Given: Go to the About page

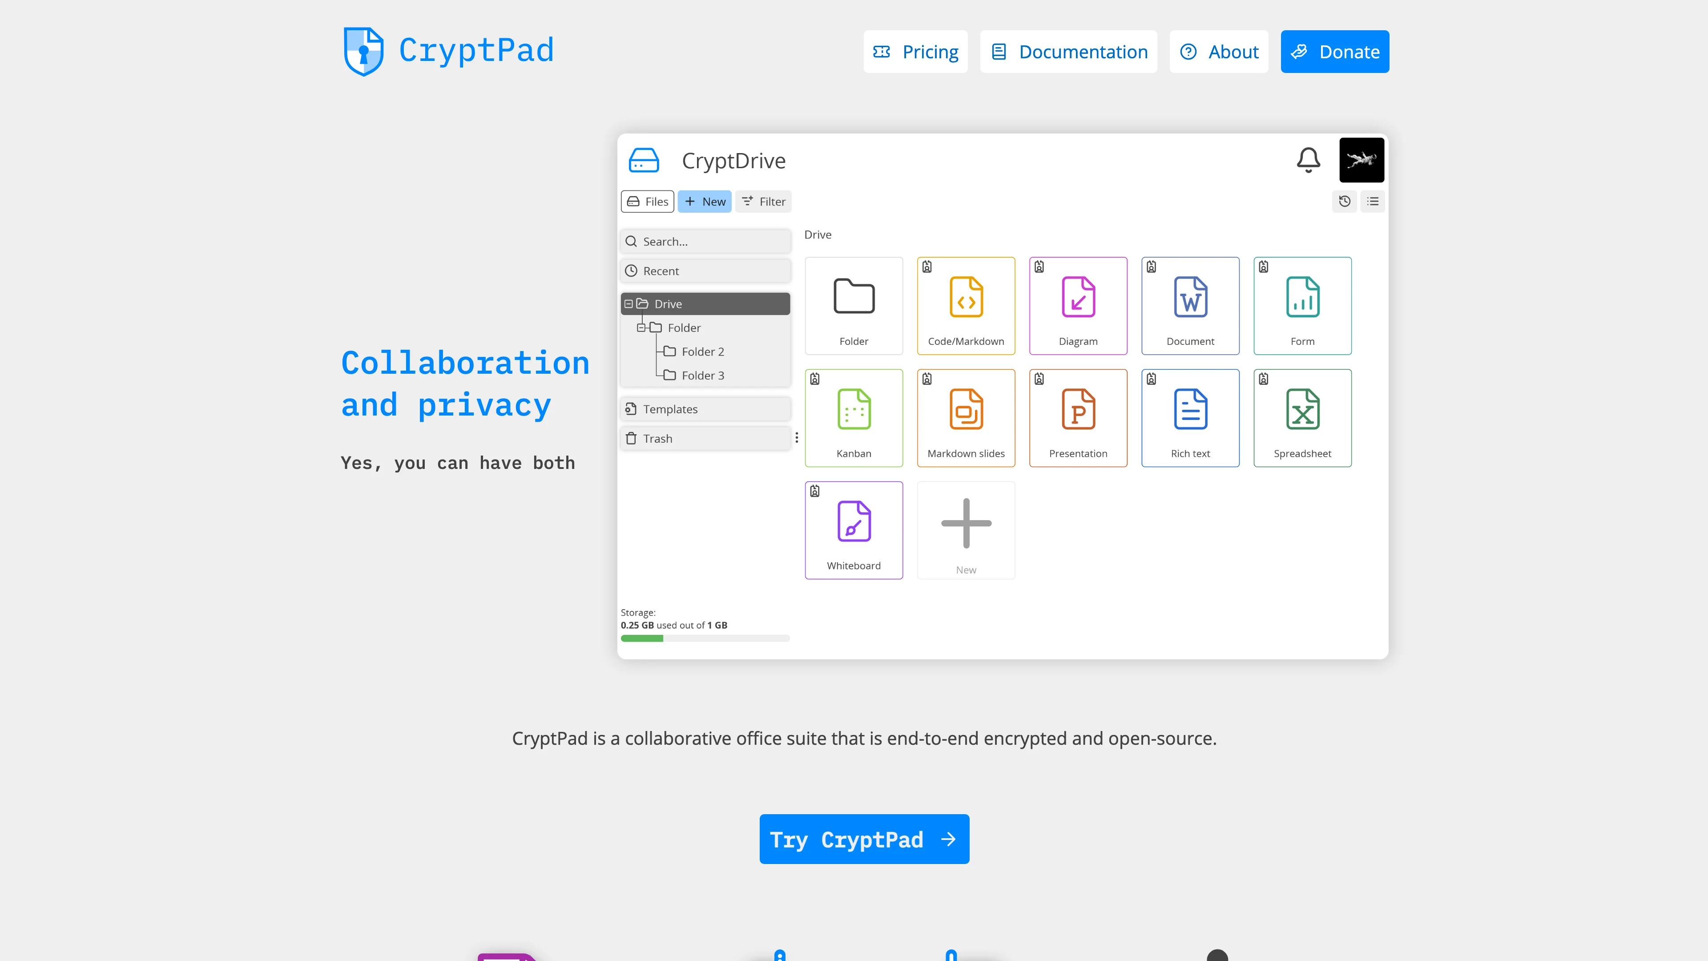Looking at the screenshot, I should tap(1219, 52).
